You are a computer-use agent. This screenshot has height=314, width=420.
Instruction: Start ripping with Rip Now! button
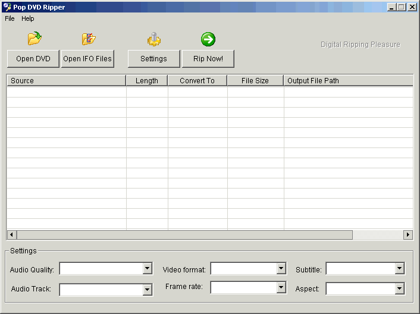(208, 59)
